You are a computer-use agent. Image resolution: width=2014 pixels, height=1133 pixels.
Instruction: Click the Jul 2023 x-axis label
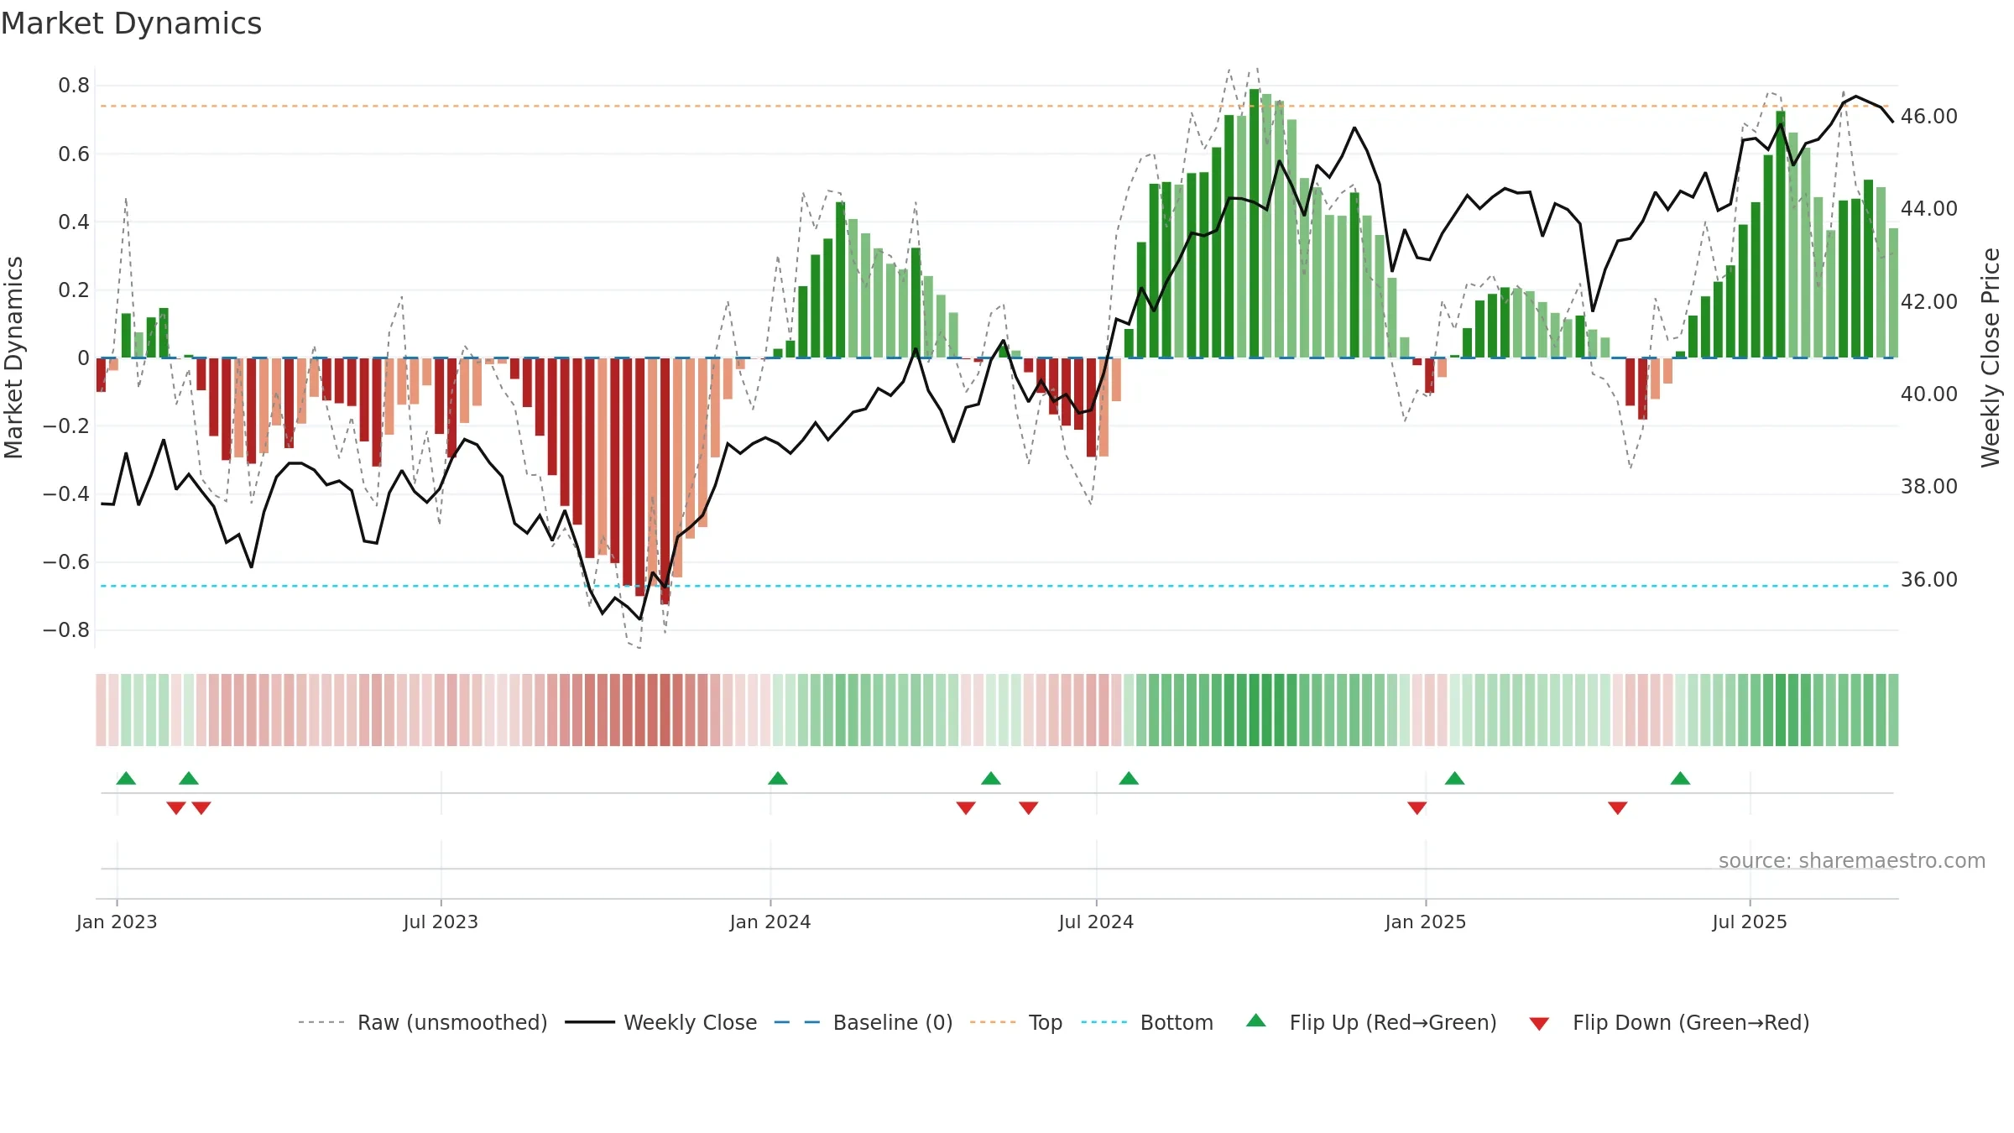pyautogui.click(x=441, y=922)
